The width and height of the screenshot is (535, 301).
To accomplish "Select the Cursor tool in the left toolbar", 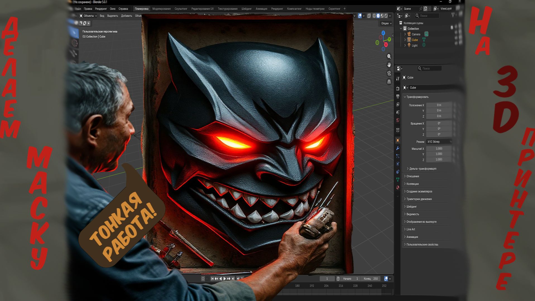I will pyautogui.click(x=74, y=43).
